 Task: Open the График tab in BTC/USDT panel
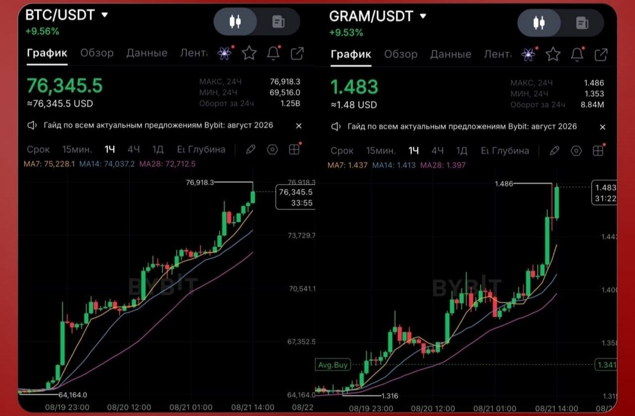click(47, 53)
